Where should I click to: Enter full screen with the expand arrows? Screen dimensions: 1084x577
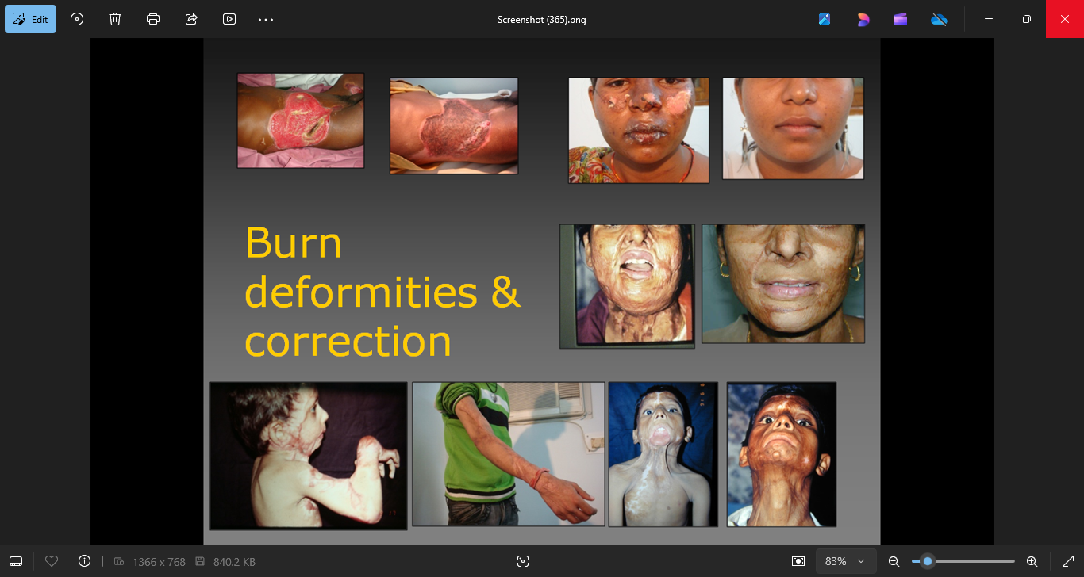(x=1067, y=561)
